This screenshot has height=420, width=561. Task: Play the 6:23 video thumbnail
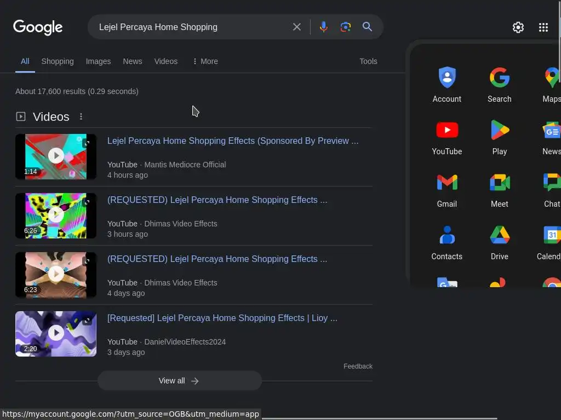[56, 275]
